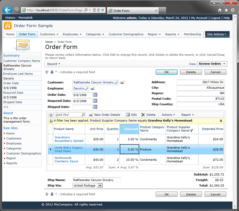Image resolution: width=239 pixels, height=211 pixels.
Task: Click the Permalink link in top bar
Action: click(26, 18)
